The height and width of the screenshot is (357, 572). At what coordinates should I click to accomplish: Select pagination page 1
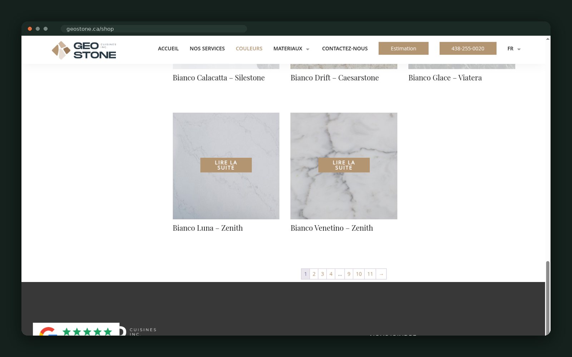coord(305,274)
